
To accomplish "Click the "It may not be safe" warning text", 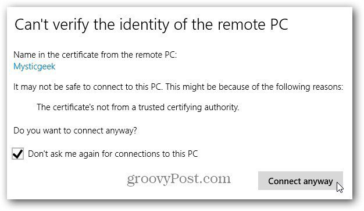I will [178, 87].
